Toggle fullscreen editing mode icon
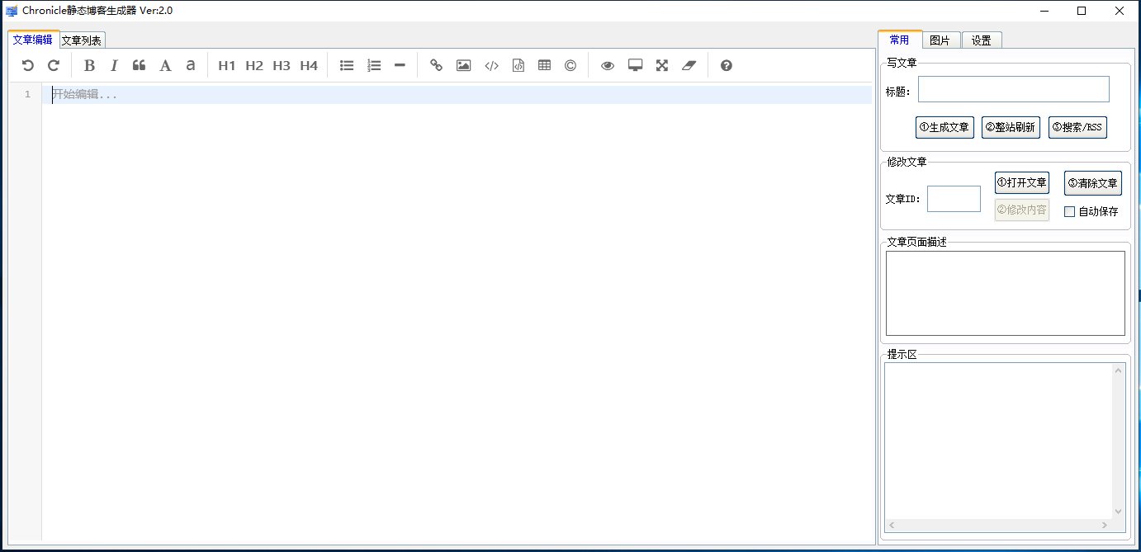 pyautogui.click(x=662, y=66)
